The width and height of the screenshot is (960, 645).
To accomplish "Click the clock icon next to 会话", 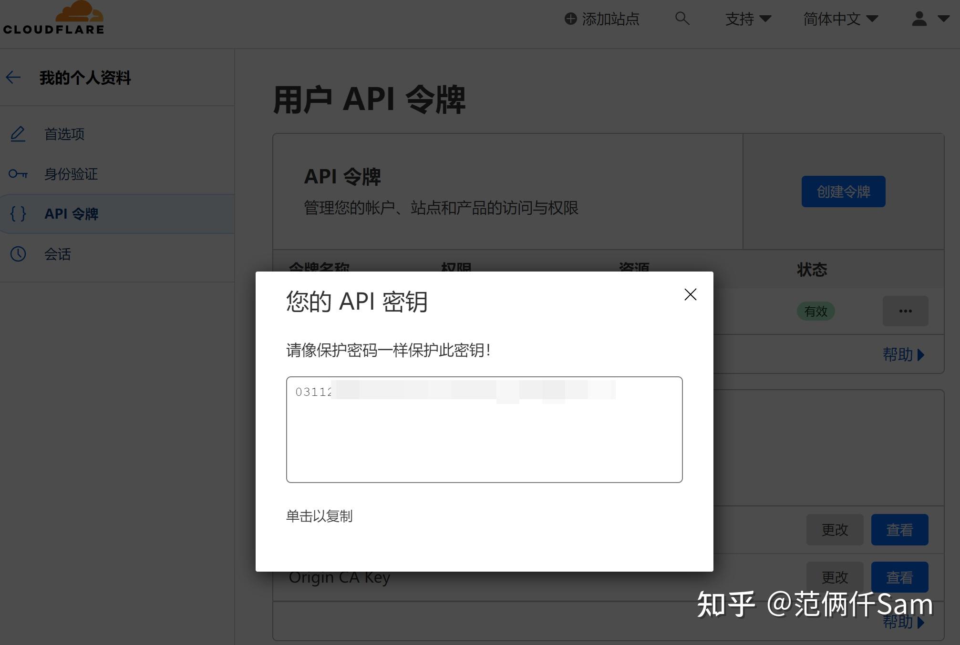I will click(18, 254).
